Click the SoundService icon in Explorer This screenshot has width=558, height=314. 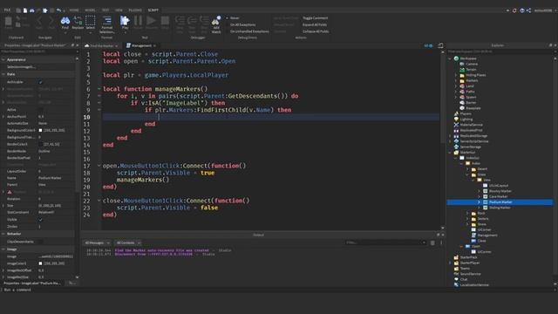point(456,274)
